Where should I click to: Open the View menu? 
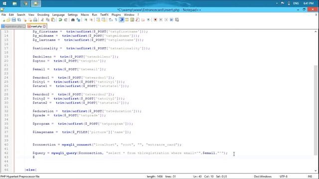coord(31,15)
